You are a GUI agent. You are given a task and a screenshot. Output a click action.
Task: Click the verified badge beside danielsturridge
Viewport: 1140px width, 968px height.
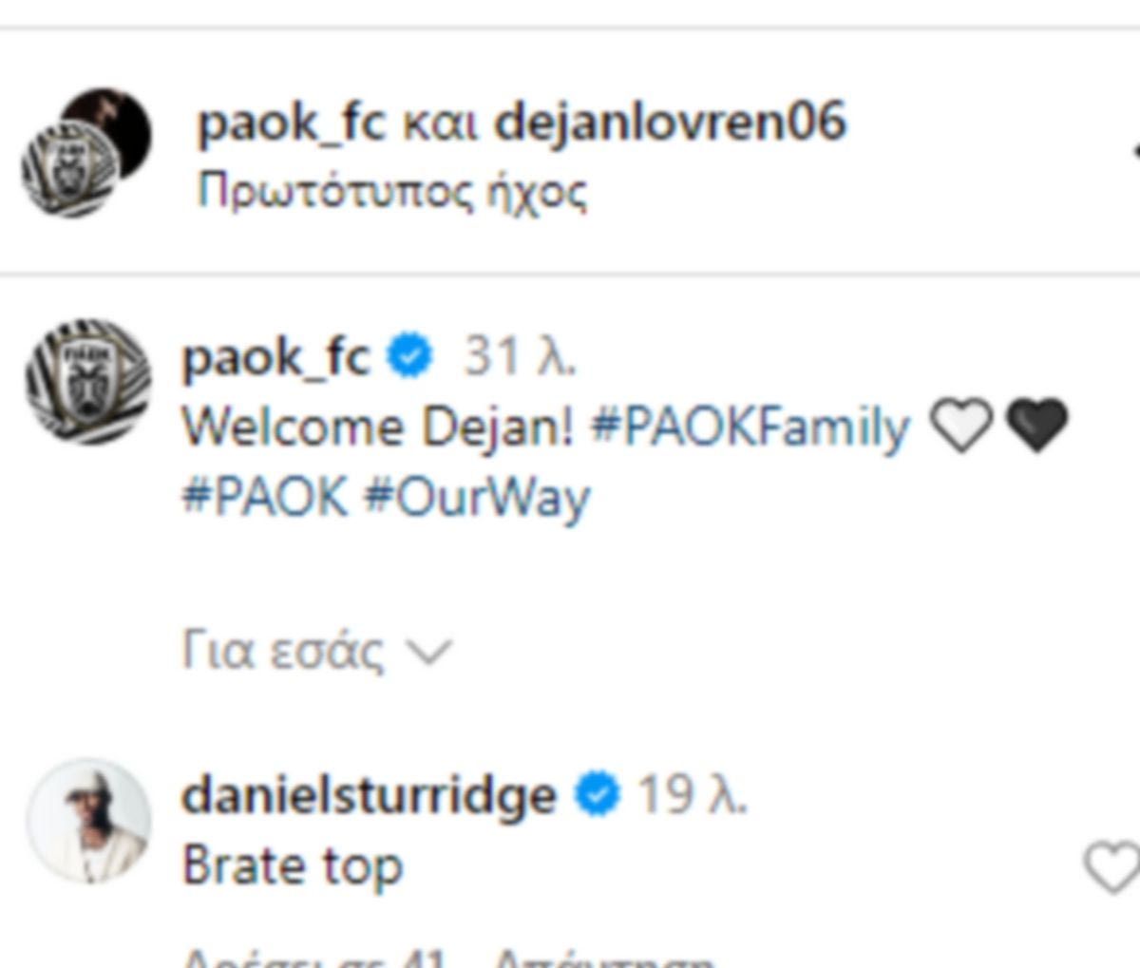598,795
